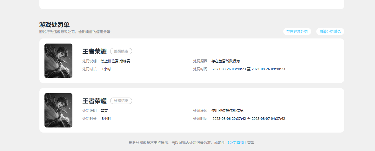Select the 1小时 duration value
This screenshot has width=375, height=151.
pyautogui.click(x=106, y=69)
